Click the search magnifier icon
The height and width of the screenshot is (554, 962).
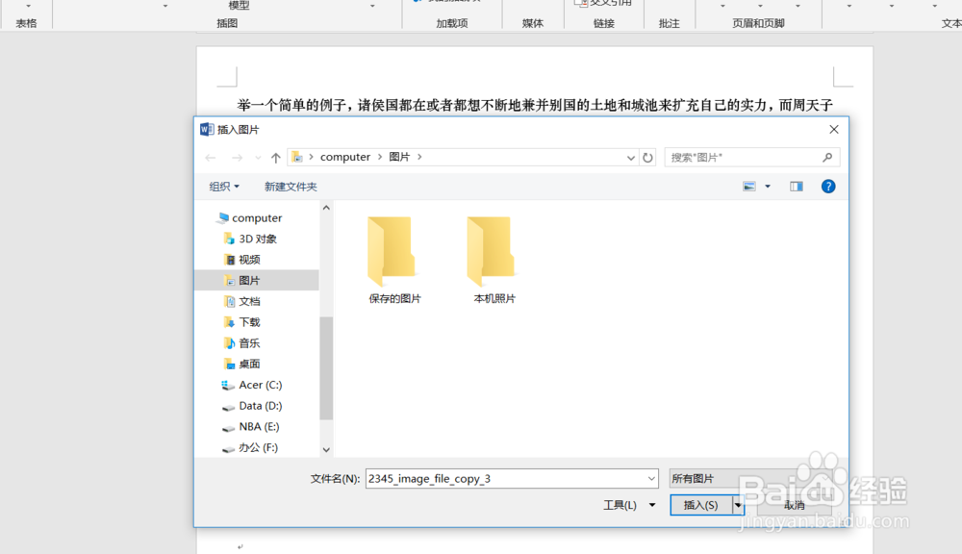pos(827,157)
